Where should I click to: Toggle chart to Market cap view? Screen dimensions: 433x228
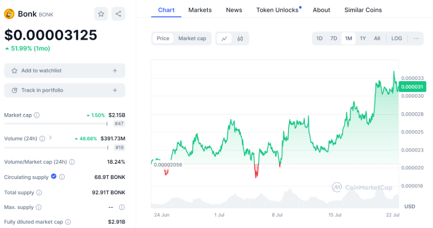click(x=192, y=39)
